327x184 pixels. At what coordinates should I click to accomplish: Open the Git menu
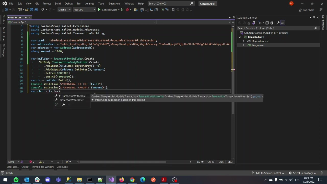coord(37,4)
